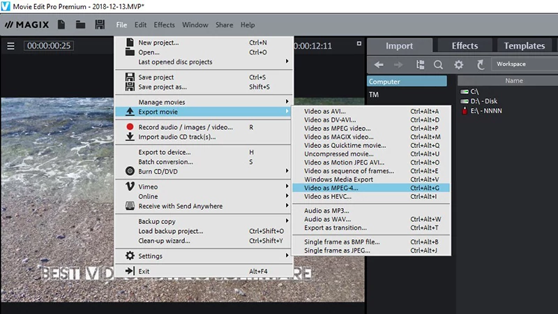Export Video as MPEG-4...
Image resolution: width=558 pixels, height=314 pixels.
[x=371, y=188]
